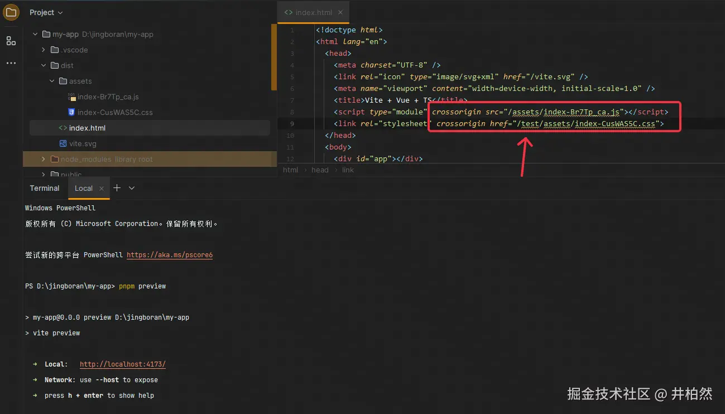Click the my-app project folder icon
Viewport: 725px width, 414px height.
[x=46, y=34]
